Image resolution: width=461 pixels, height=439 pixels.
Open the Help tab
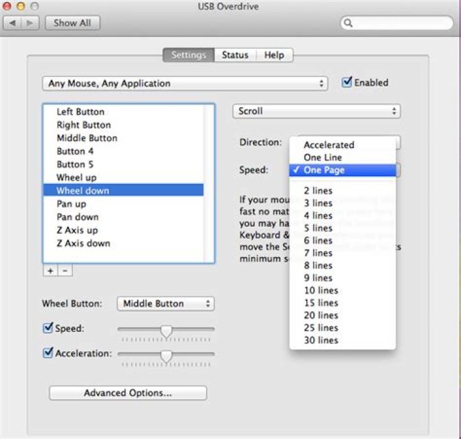(x=274, y=55)
